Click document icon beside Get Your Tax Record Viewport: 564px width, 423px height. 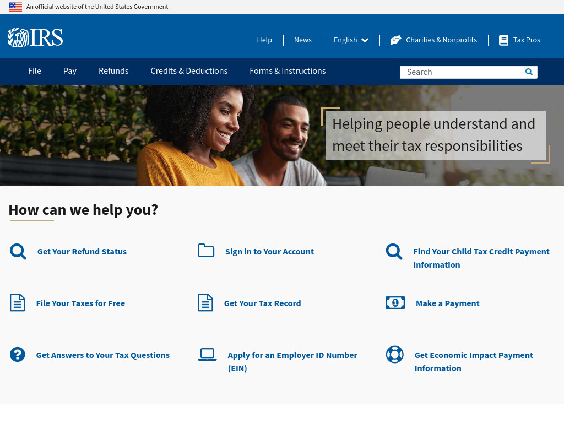coord(205,302)
